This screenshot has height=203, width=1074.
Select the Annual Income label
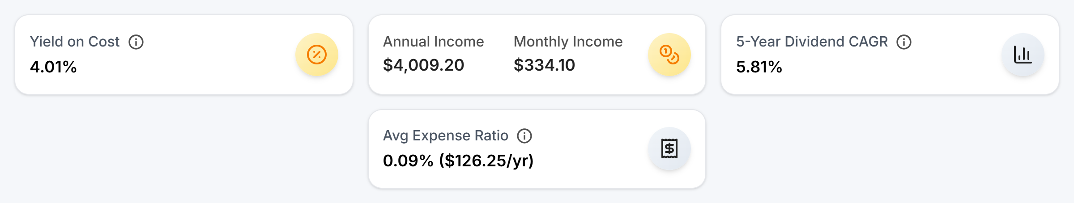tap(433, 42)
